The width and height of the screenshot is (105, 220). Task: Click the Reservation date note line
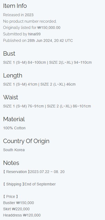[x=34, y=172]
